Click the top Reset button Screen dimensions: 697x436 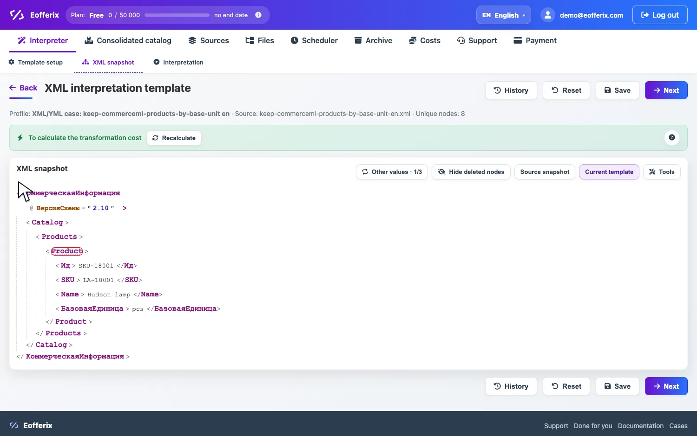coord(566,90)
